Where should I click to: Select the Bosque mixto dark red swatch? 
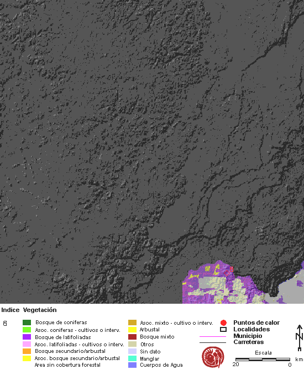(132, 337)
